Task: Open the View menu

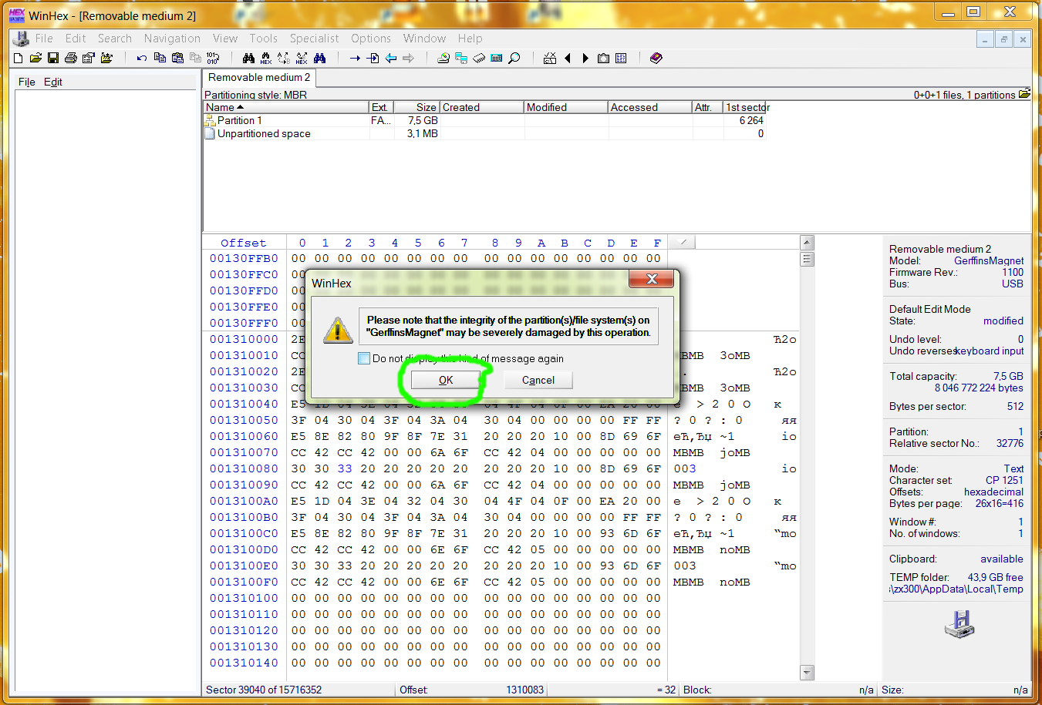Action: tap(225, 38)
